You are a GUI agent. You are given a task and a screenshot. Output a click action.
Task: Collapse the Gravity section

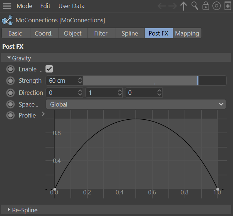point(9,58)
